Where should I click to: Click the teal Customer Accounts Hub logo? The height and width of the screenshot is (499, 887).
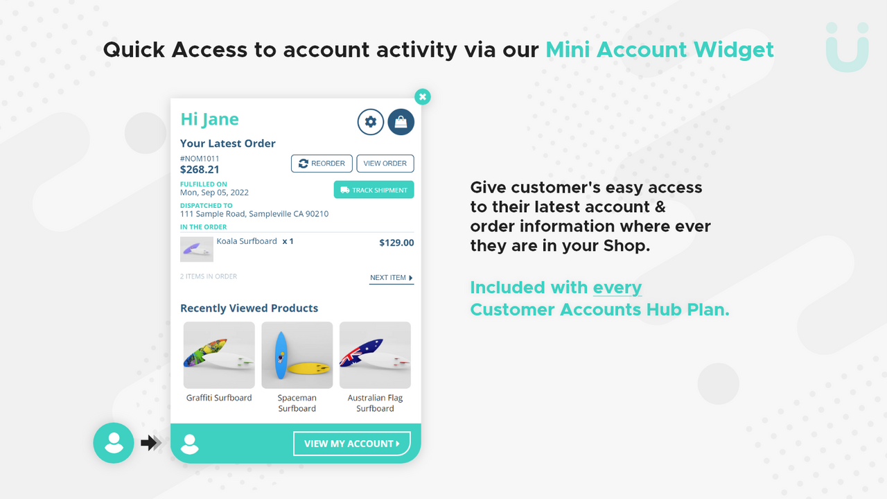[x=847, y=48]
